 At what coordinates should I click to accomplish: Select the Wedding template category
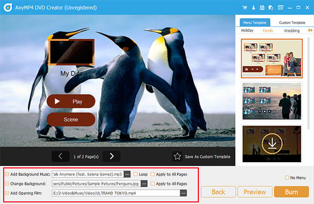pos(292,31)
